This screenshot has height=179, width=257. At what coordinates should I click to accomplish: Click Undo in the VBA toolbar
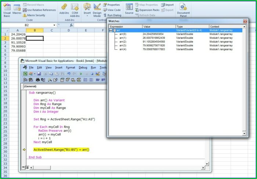click(x=69, y=74)
